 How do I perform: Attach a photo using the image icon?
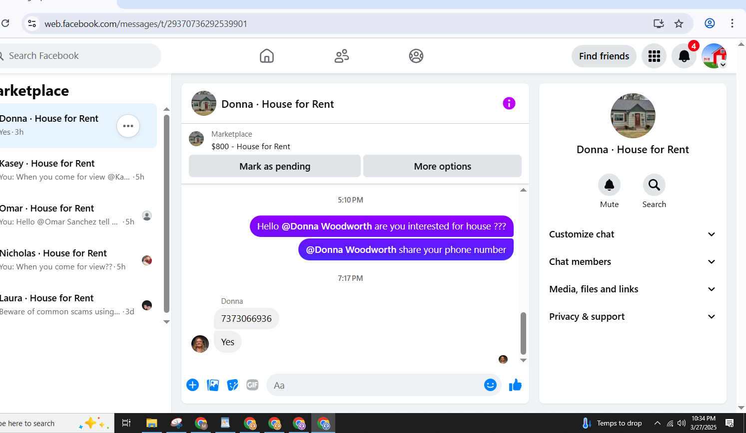point(213,385)
